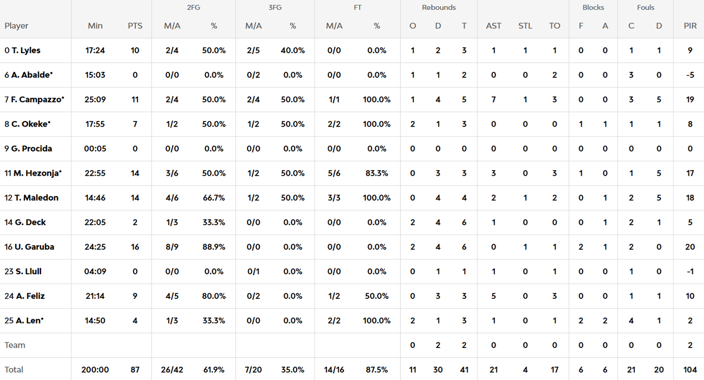704x380 pixels.
Task: Select the AST column header
Action: (493, 26)
